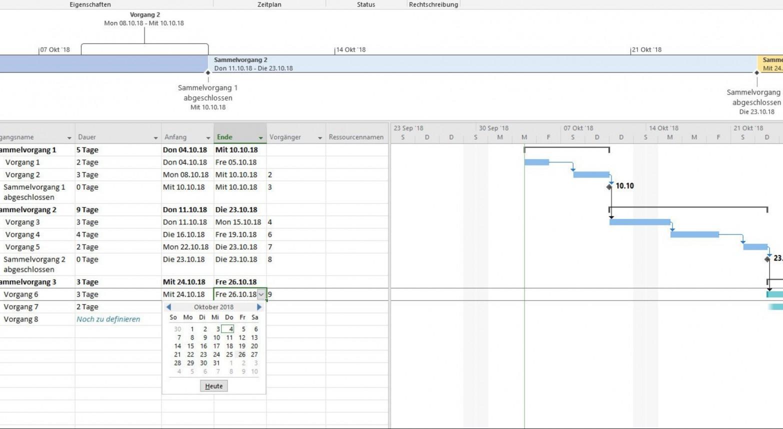Select October 26 in the calendar
Viewport: 783px width, 429px height.
click(242, 354)
